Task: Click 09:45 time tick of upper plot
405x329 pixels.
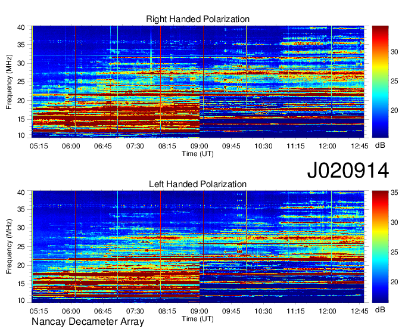Action: [x=231, y=146]
